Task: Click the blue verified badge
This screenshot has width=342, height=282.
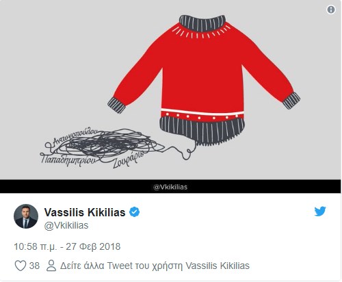Action: (x=135, y=212)
